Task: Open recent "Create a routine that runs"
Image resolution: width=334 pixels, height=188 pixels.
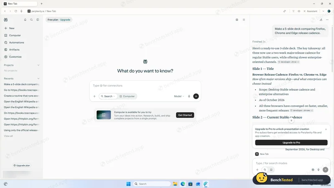Action: click(22, 96)
